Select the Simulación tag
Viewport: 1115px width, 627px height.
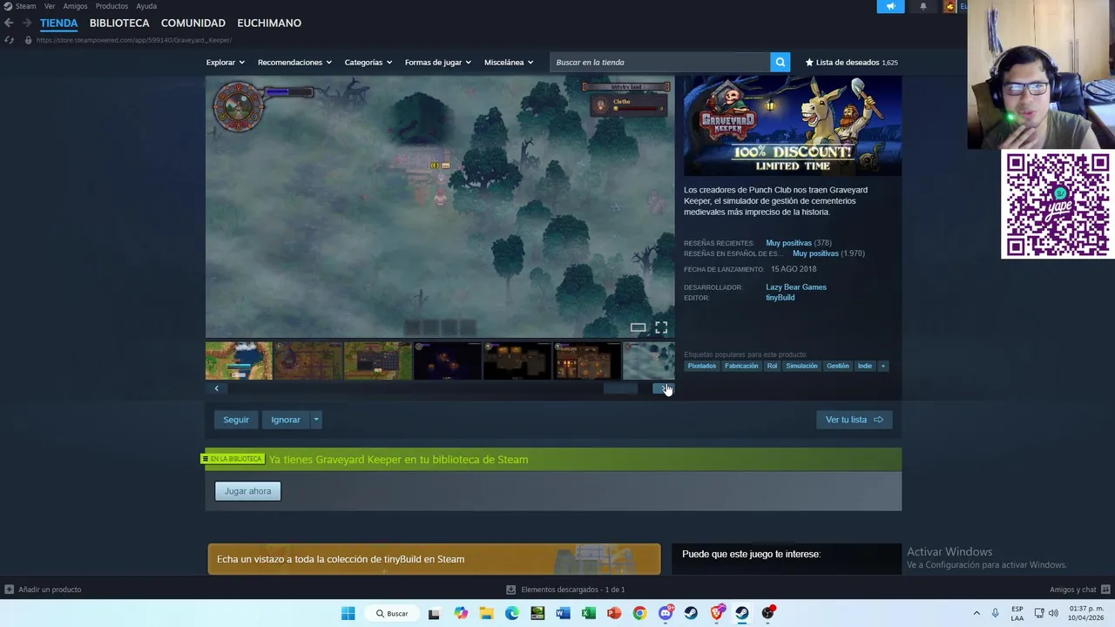[801, 366]
